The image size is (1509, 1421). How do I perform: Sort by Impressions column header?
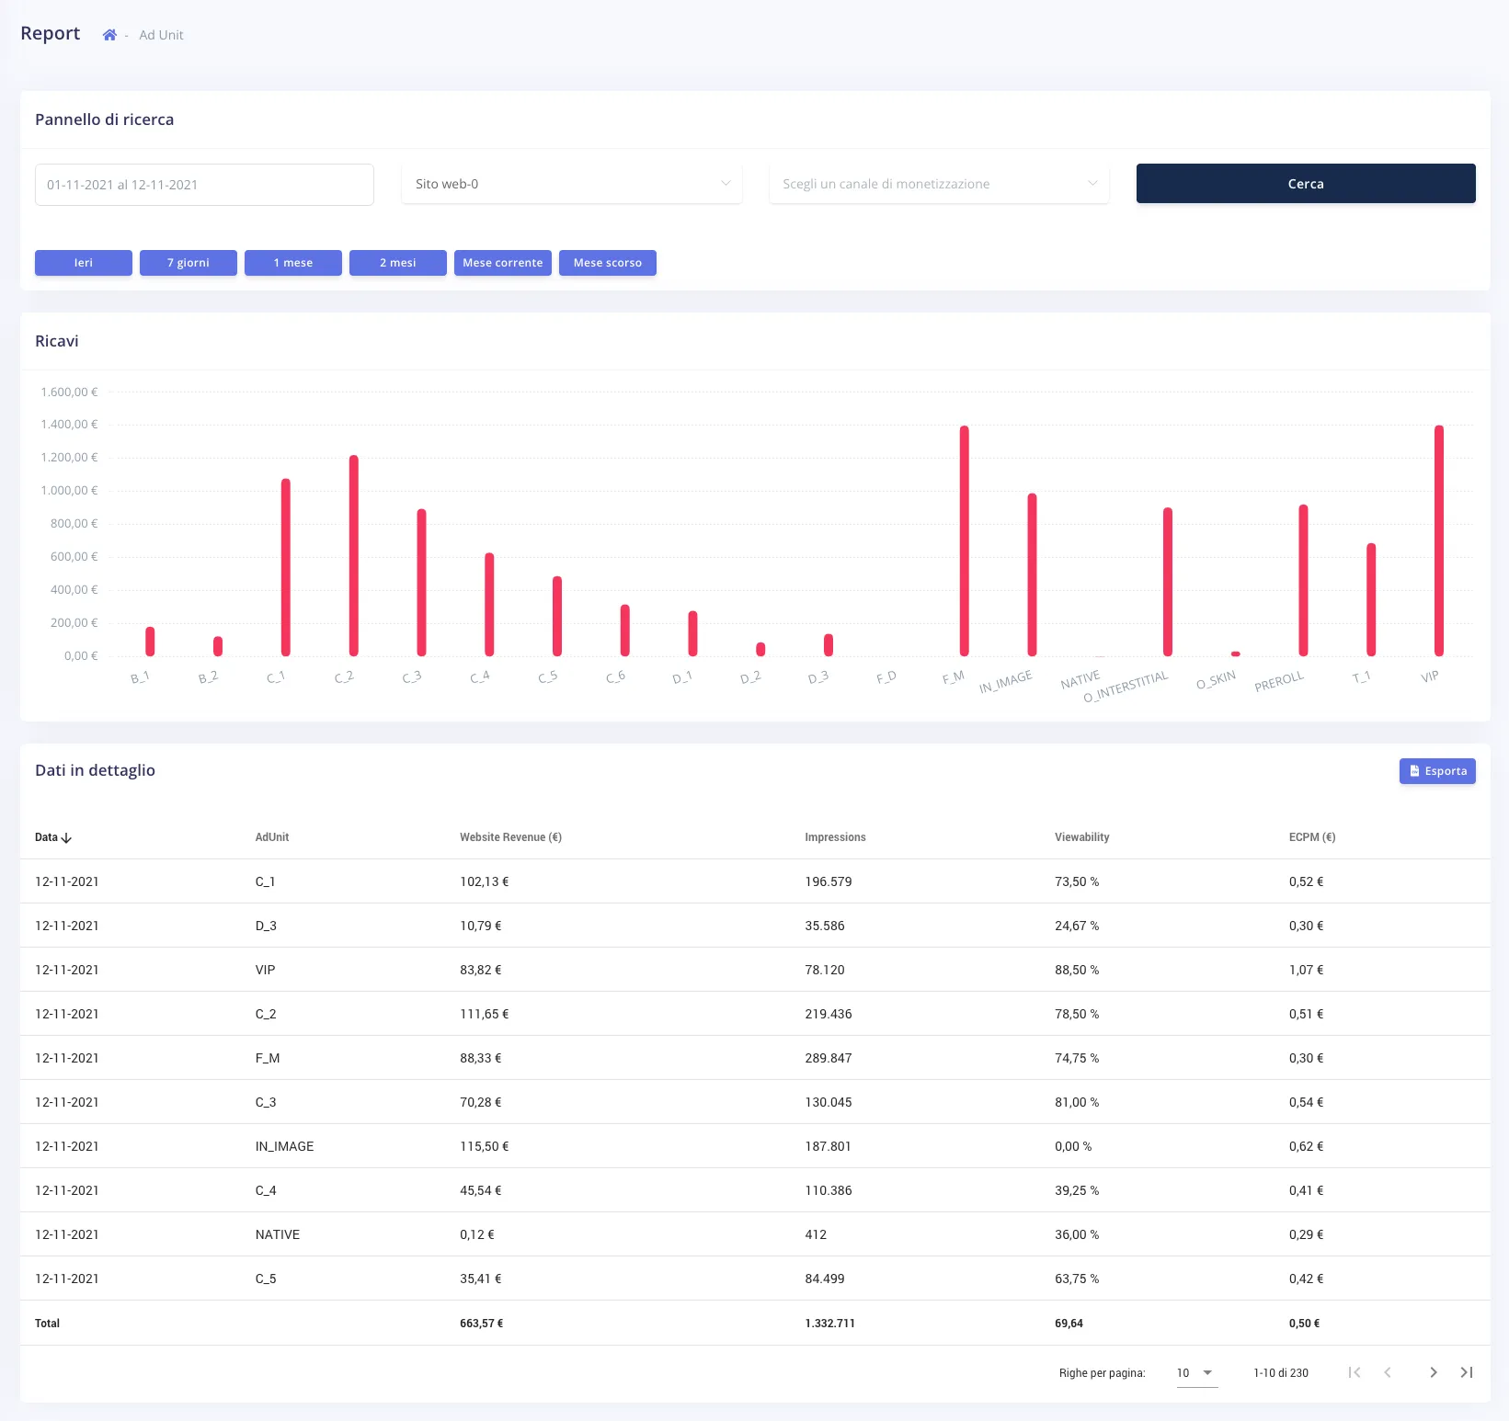pyautogui.click(x=835, y=837)
